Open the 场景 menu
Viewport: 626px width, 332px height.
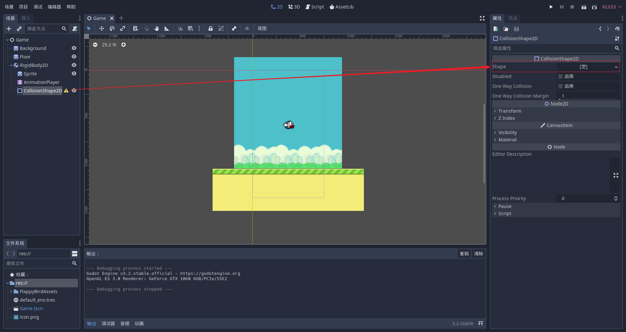(9, 7)
